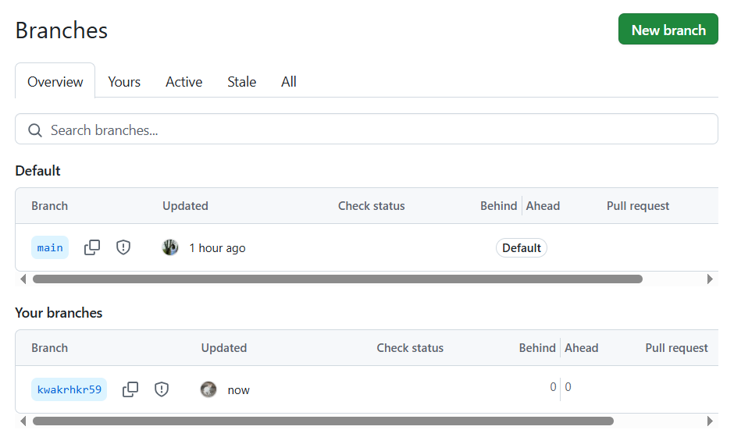Copy the main branch name to clipboard
The width and height of the screenshot is (734, 430).
(92, 247)
